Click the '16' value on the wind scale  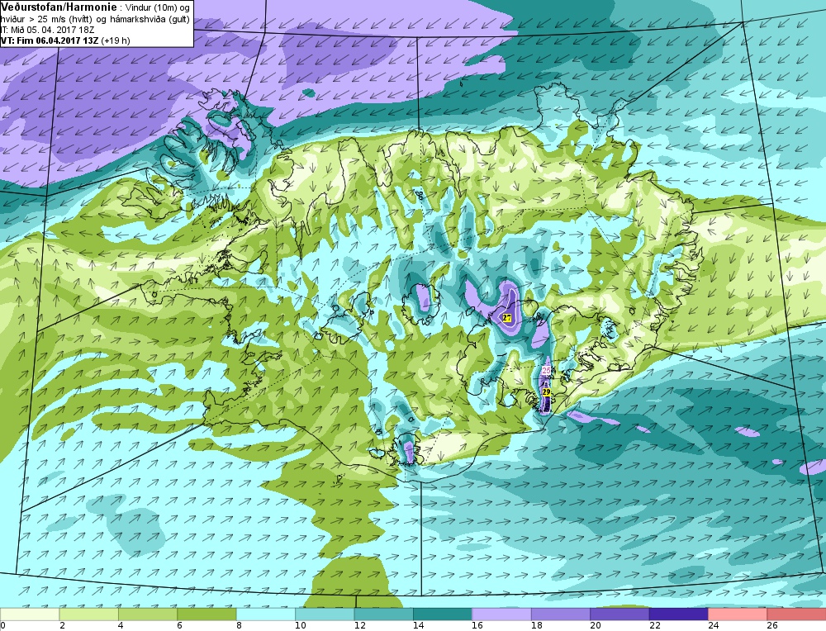point(477,626)
